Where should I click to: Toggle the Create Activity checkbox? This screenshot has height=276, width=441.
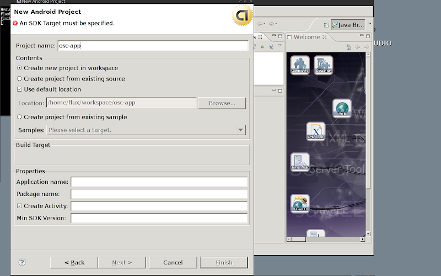pos(20,206)
